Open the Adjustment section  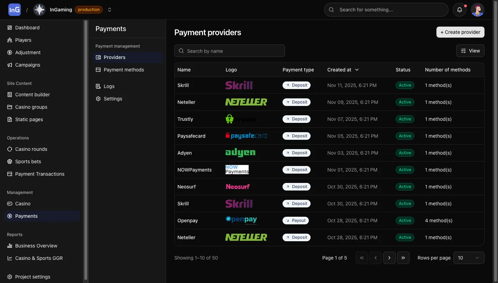pyautogui.click(x=28, y=52)
